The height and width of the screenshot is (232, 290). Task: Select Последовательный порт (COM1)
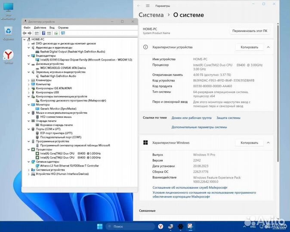61,137
